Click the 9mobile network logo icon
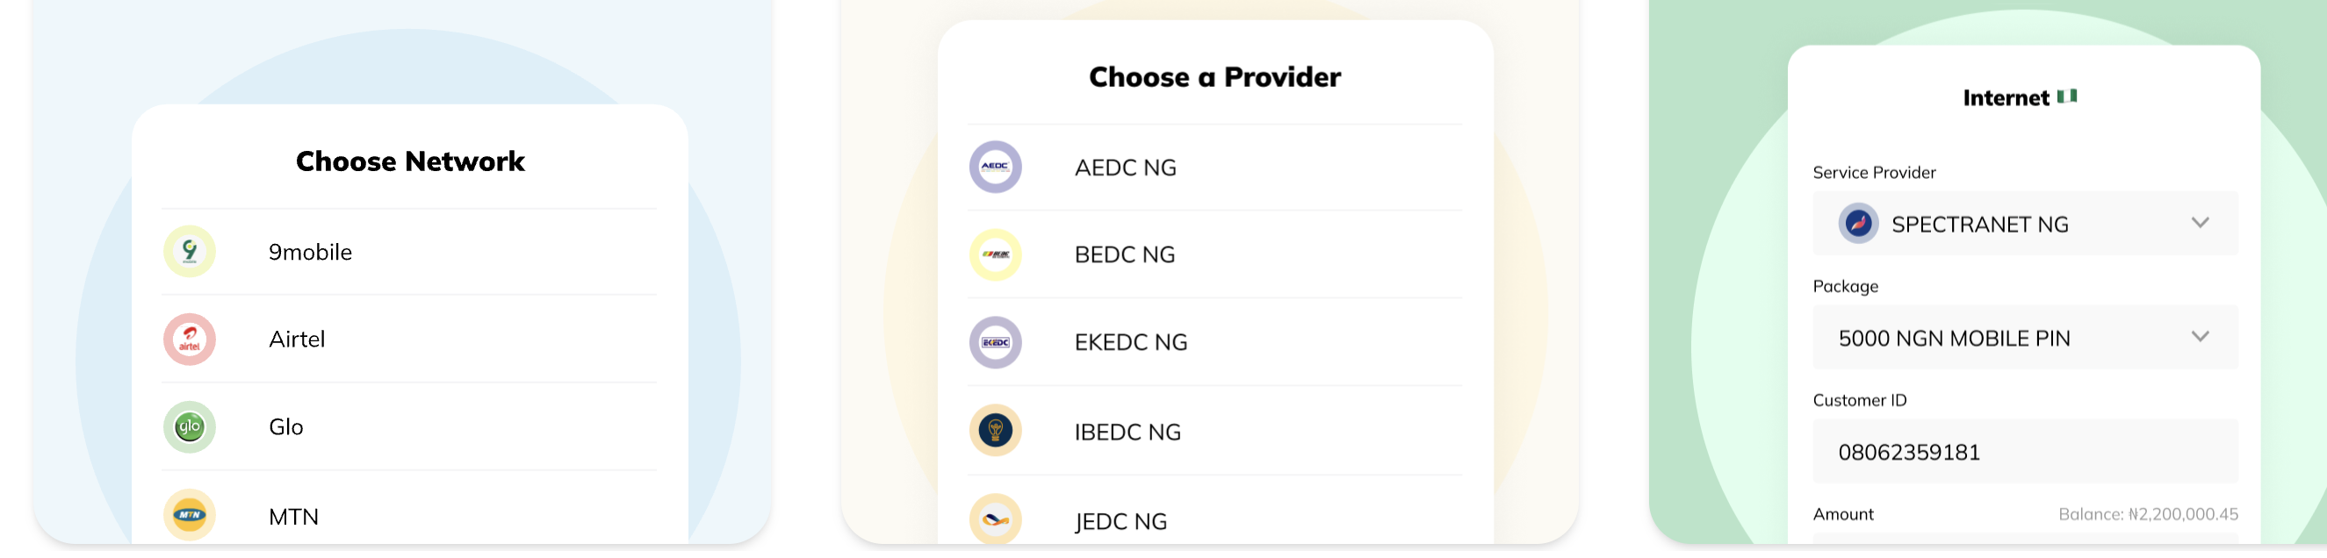2327x558 pixels. [x=190, y=251]
